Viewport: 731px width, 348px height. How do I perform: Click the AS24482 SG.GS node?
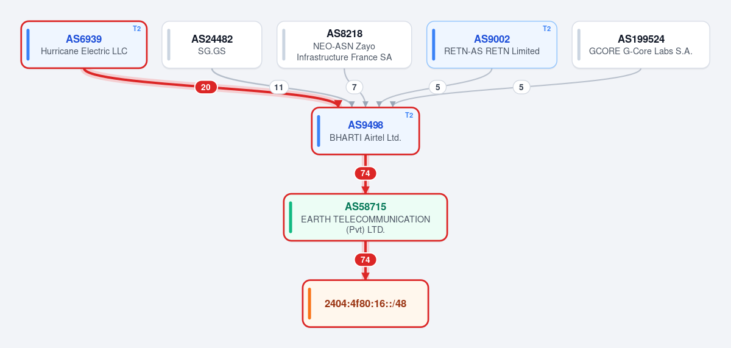[212, 45]
